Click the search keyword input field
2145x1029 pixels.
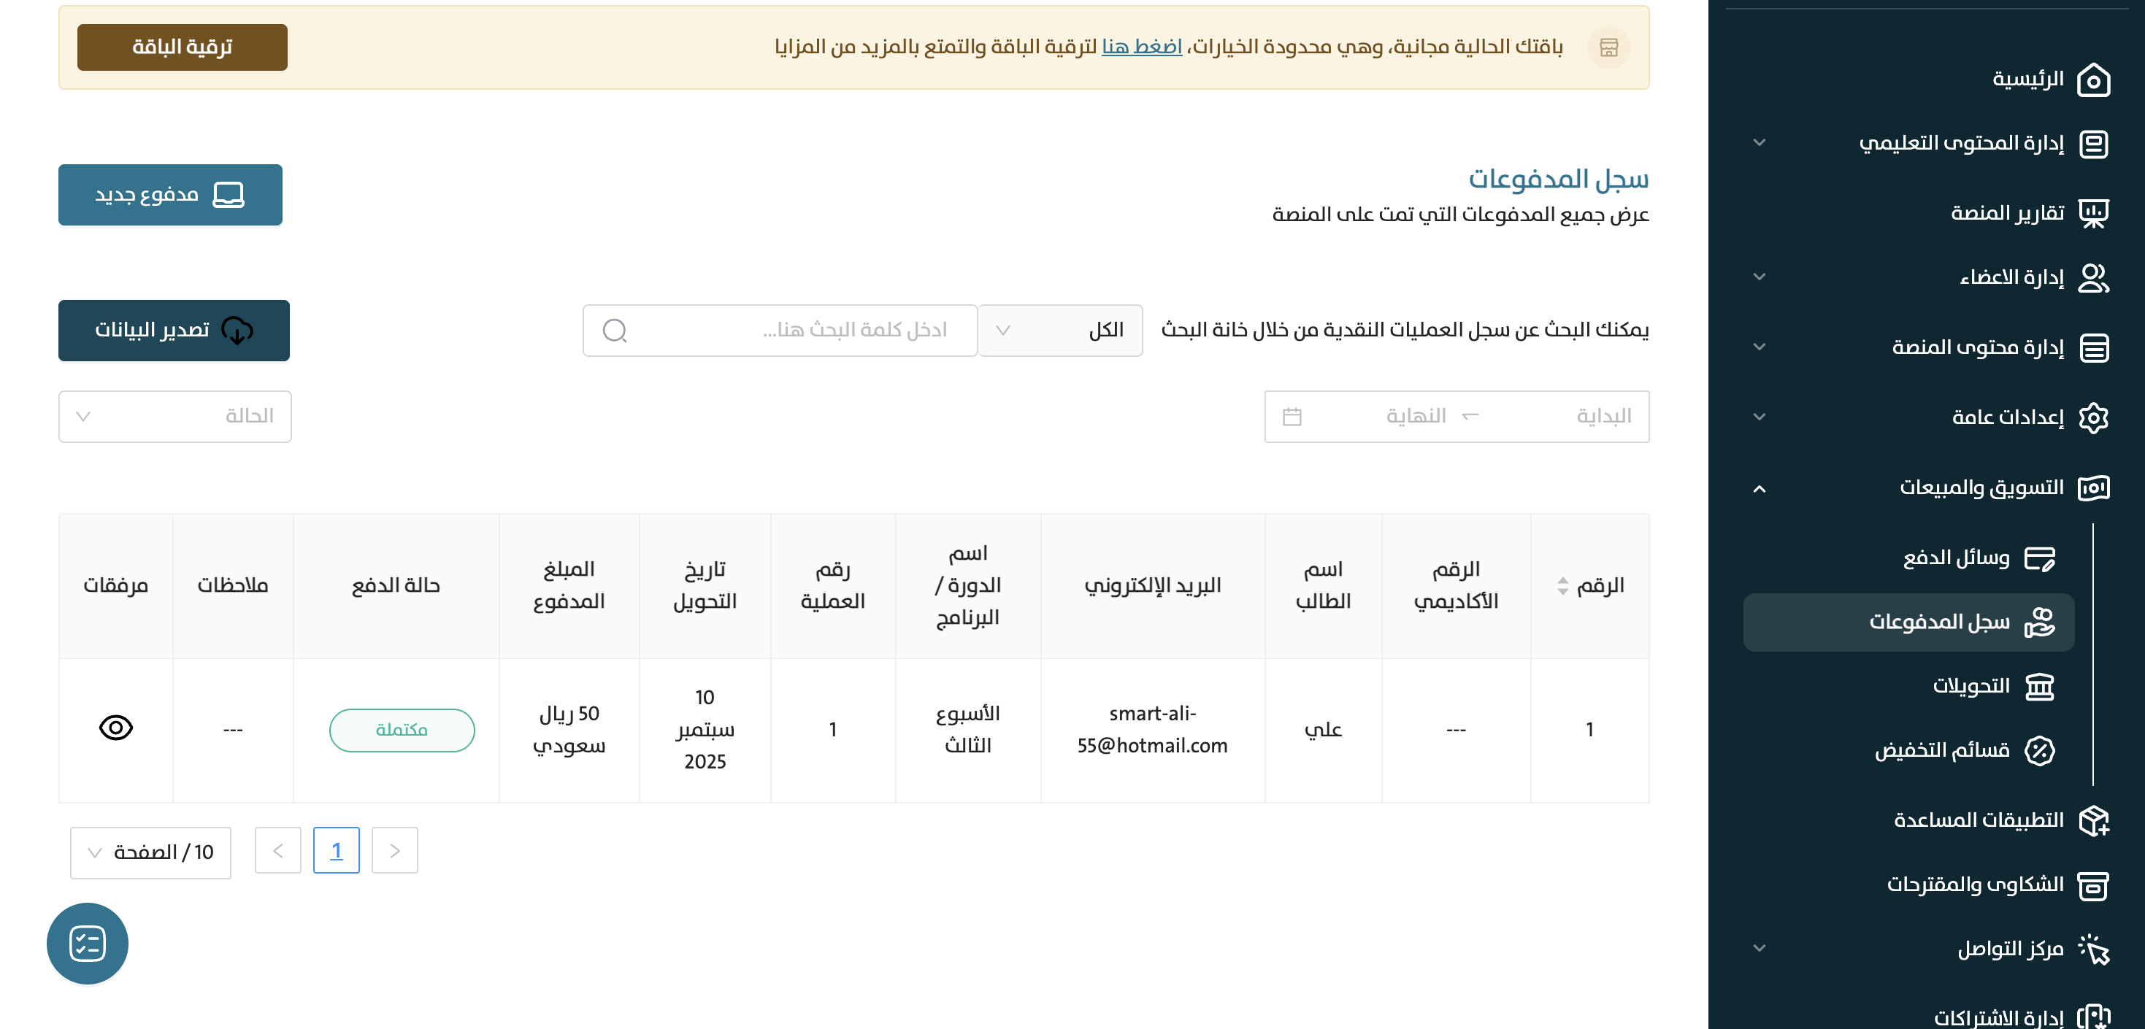799,331
